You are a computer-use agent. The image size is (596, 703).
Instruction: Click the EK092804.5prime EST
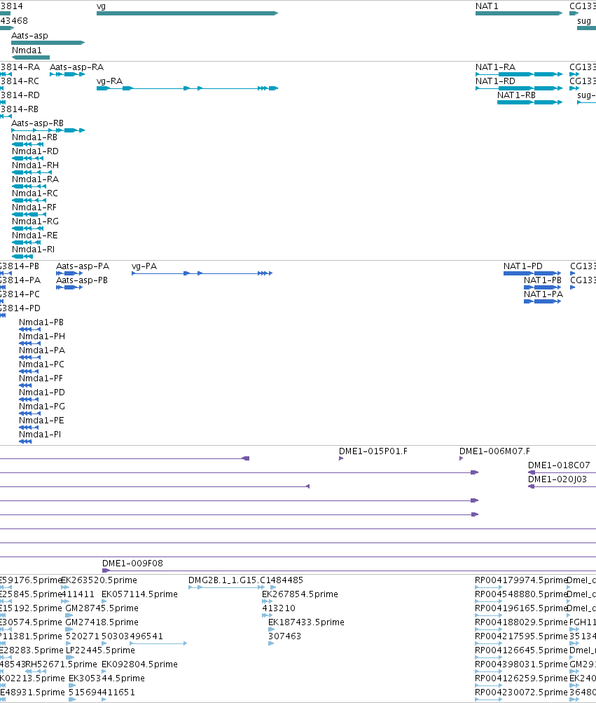click(x=104, y=671)
